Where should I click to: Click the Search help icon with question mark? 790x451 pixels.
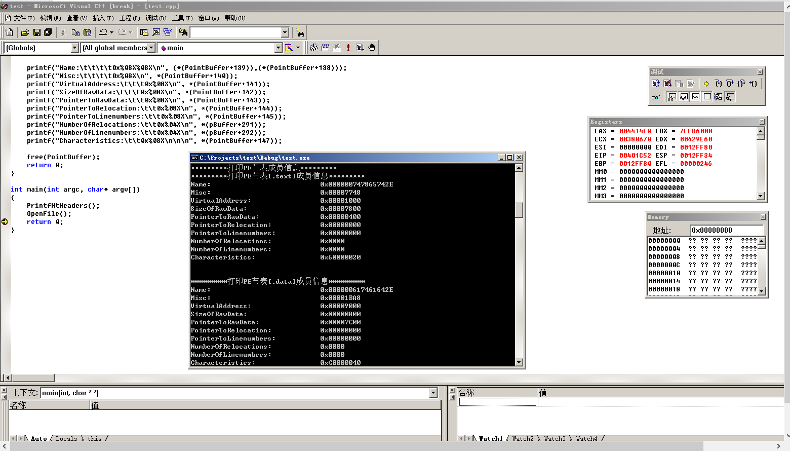click(300, 32)
